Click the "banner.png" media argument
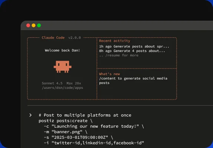213x148 pixels. 67,132
